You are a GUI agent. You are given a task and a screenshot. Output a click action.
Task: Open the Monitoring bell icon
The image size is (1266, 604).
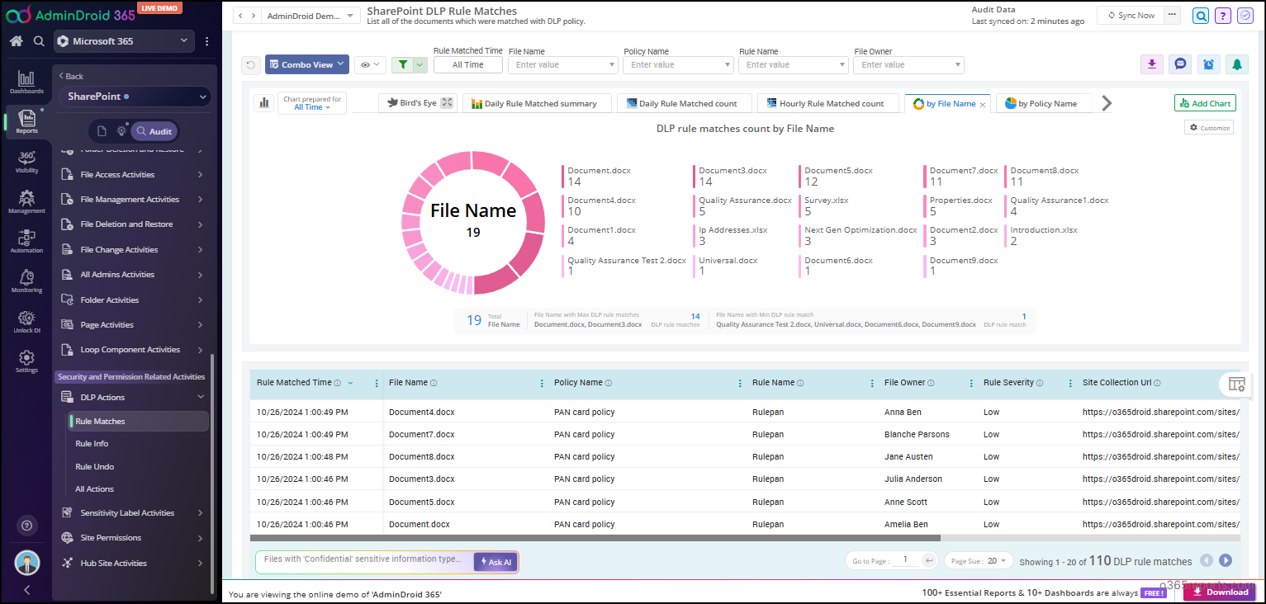click(26, 281)
